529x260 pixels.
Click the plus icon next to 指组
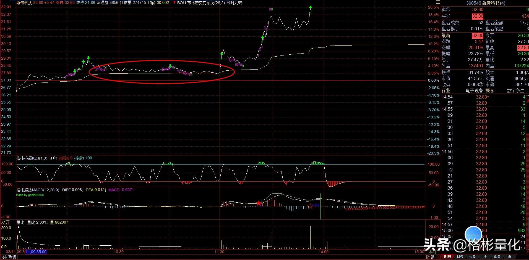pyautogui.click(x=438, y=257)
